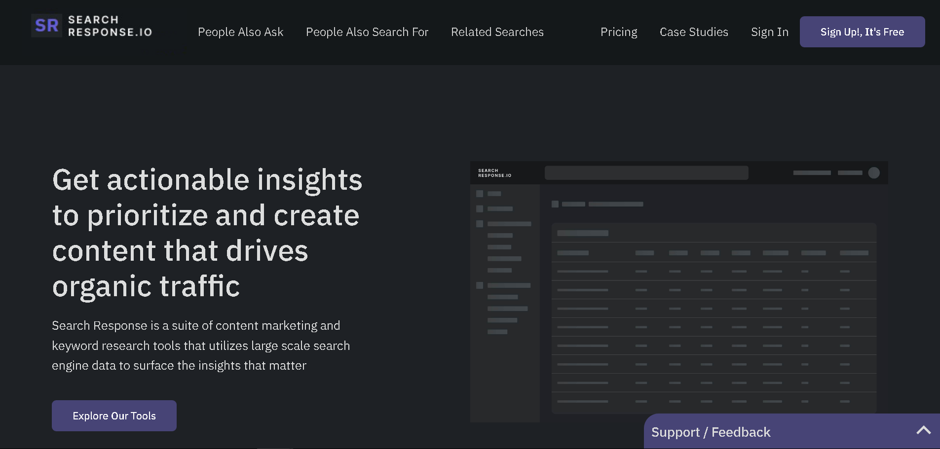Viewport: 940px width, 449px height.
Task: Click the Explore Our Tools button
Action: [x=114, y=415]
